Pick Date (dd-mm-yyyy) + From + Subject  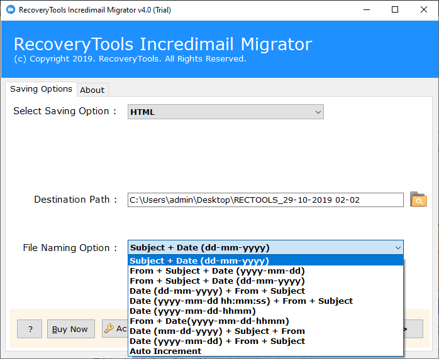pos(265,291)
